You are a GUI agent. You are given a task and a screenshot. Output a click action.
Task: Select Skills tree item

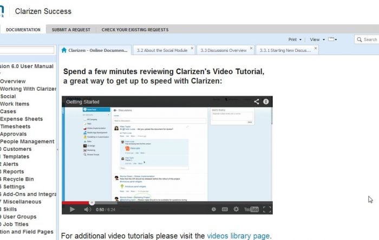point(10,209)
